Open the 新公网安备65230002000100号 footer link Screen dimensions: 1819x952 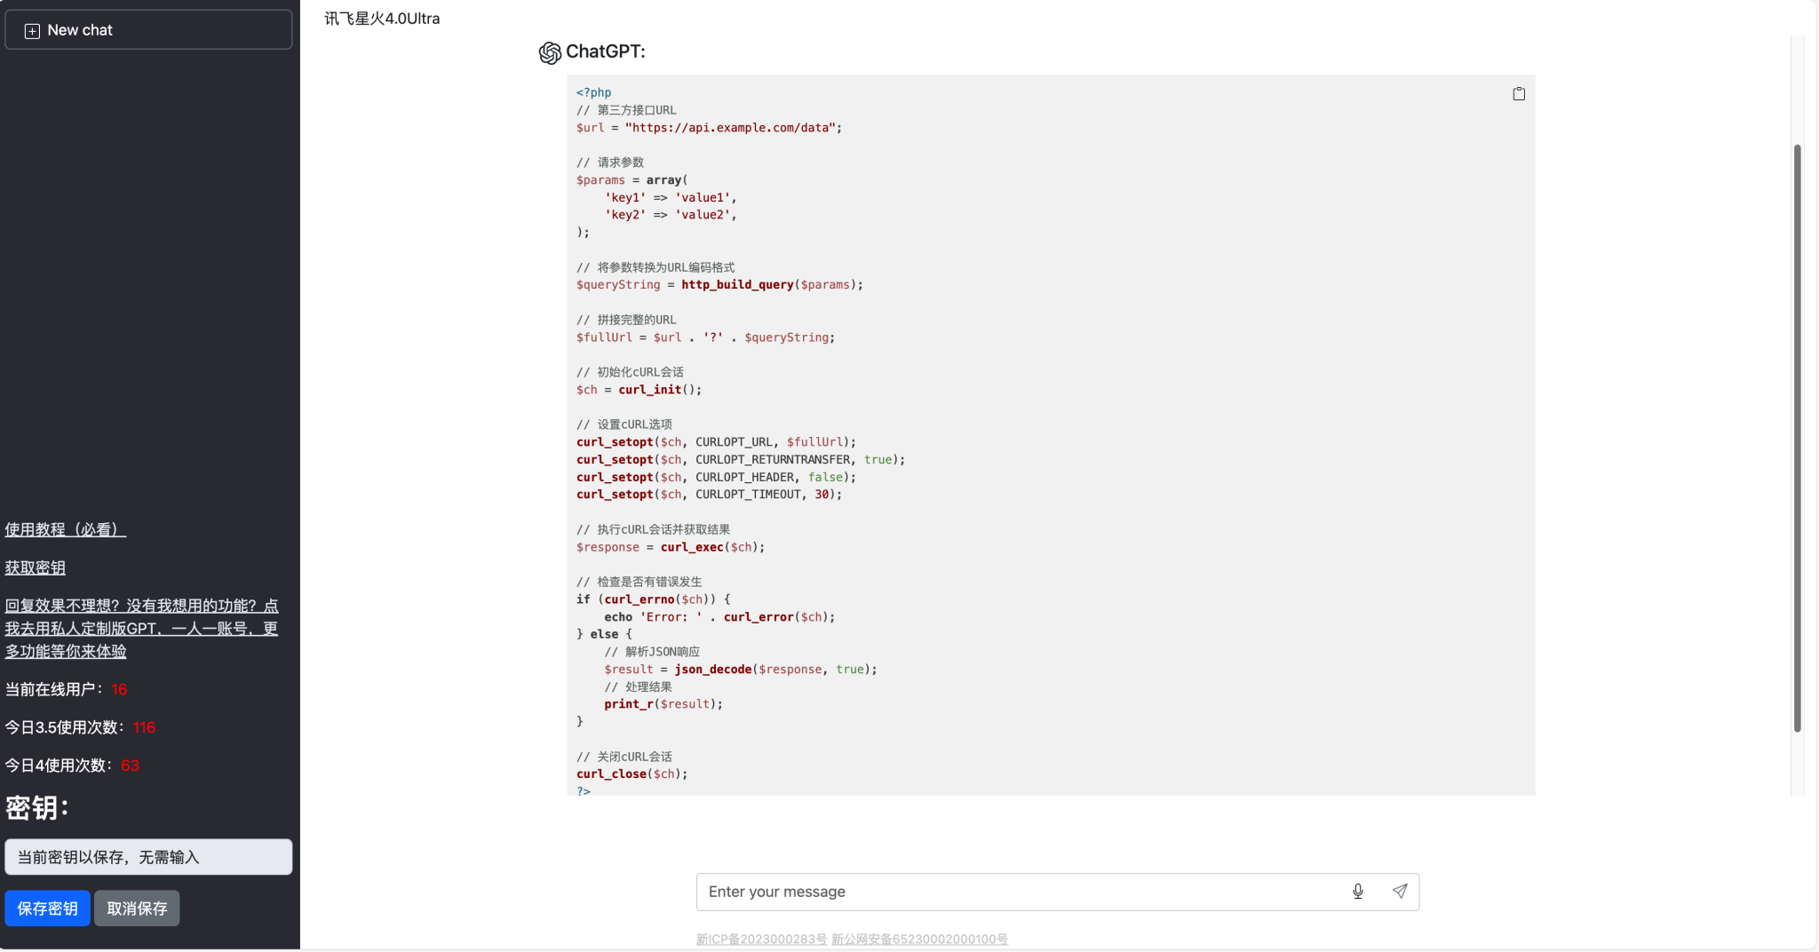point(919,940)
